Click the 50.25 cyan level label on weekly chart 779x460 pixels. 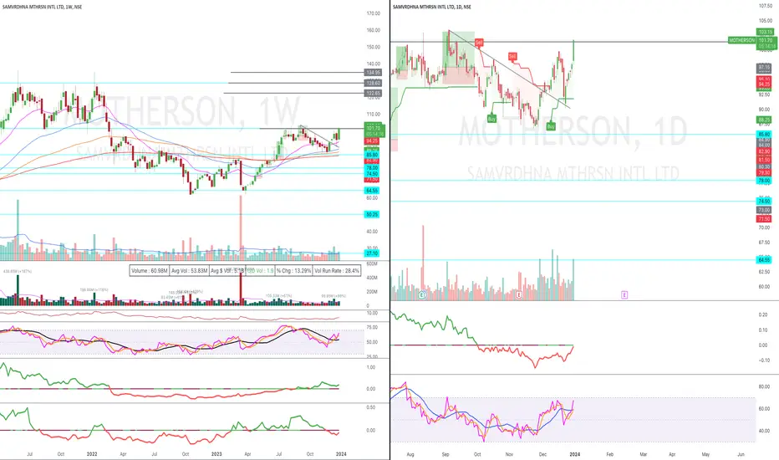click(x=372, y=214)
